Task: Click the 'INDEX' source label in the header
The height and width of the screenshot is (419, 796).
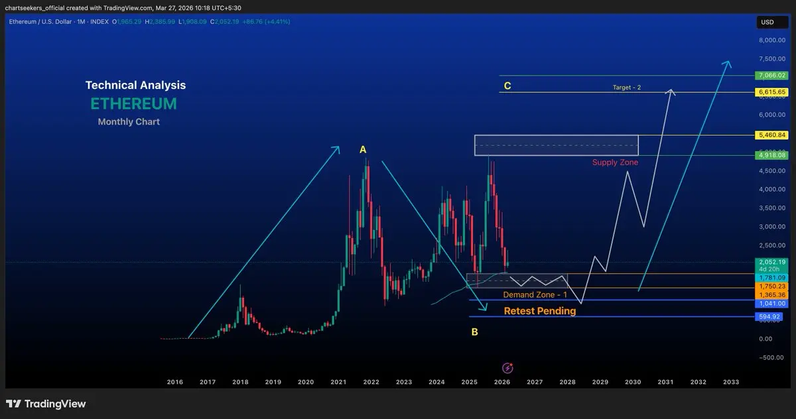Action: point(98,22)
